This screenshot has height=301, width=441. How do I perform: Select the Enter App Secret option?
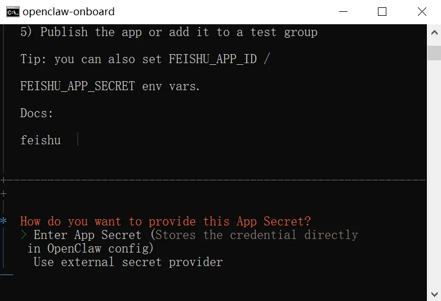[x=87, y=235]
